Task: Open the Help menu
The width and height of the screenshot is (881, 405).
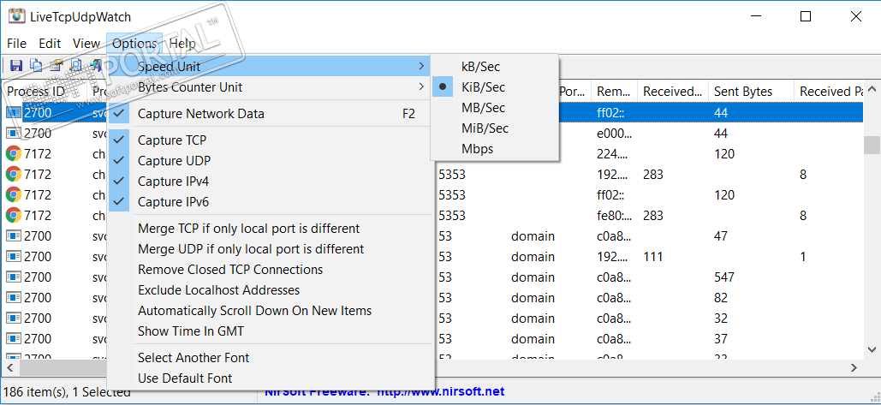Action: [x=182, y=44]
